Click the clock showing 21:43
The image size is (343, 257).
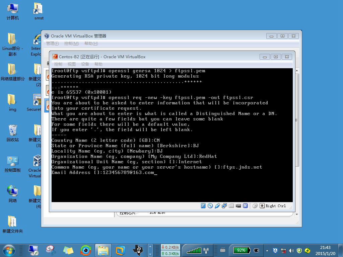click(x=325, y=250)
